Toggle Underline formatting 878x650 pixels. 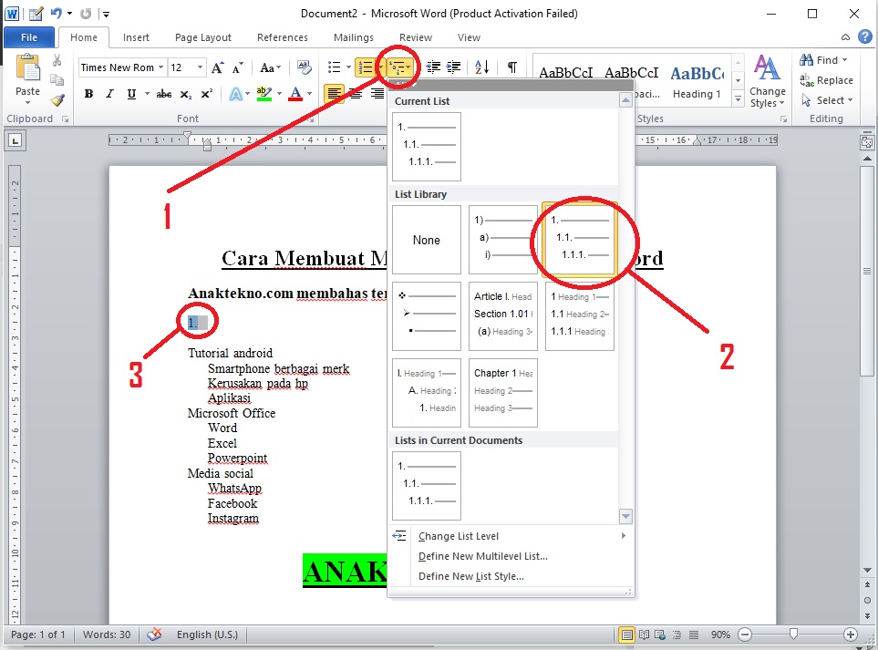131,94
